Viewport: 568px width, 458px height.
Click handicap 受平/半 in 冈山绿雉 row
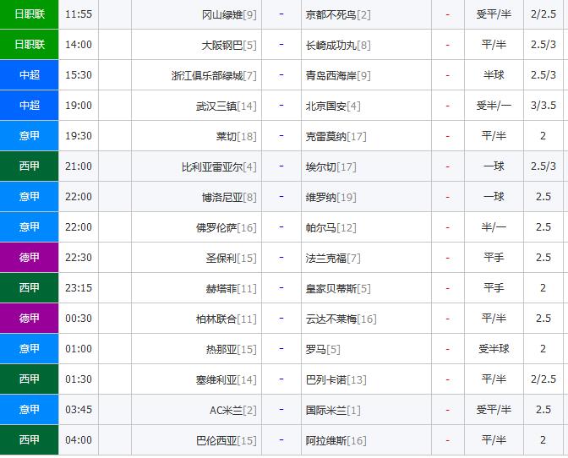(x=494, y=14)
